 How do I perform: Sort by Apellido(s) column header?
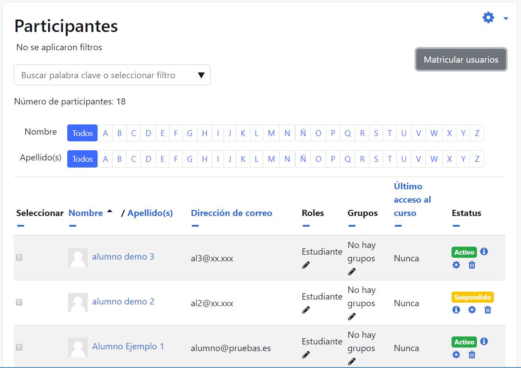tap(150, 213)
